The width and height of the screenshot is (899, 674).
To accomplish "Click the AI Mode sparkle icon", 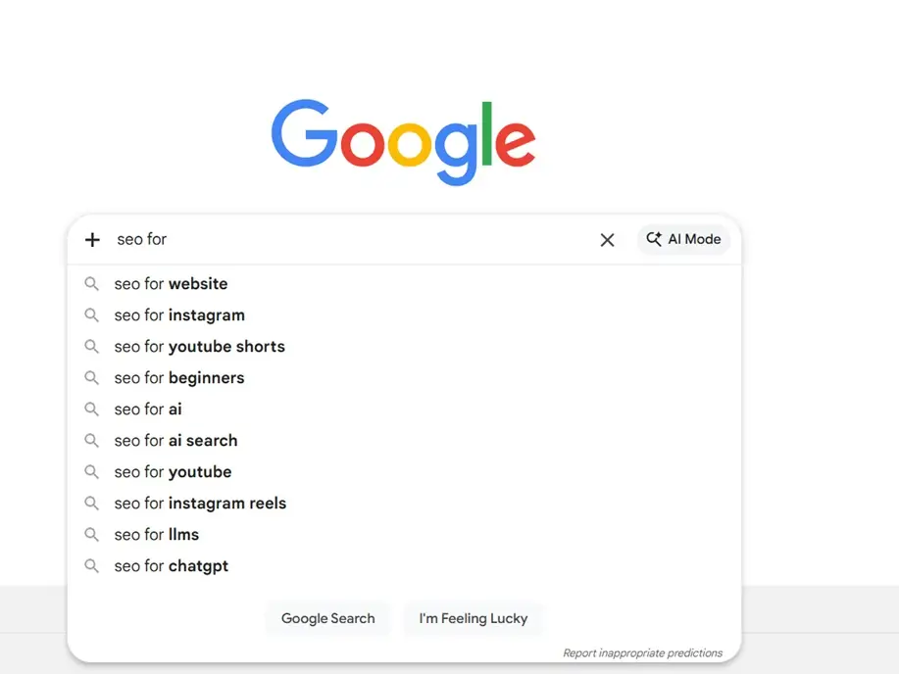I will click(x=654, y=239).
